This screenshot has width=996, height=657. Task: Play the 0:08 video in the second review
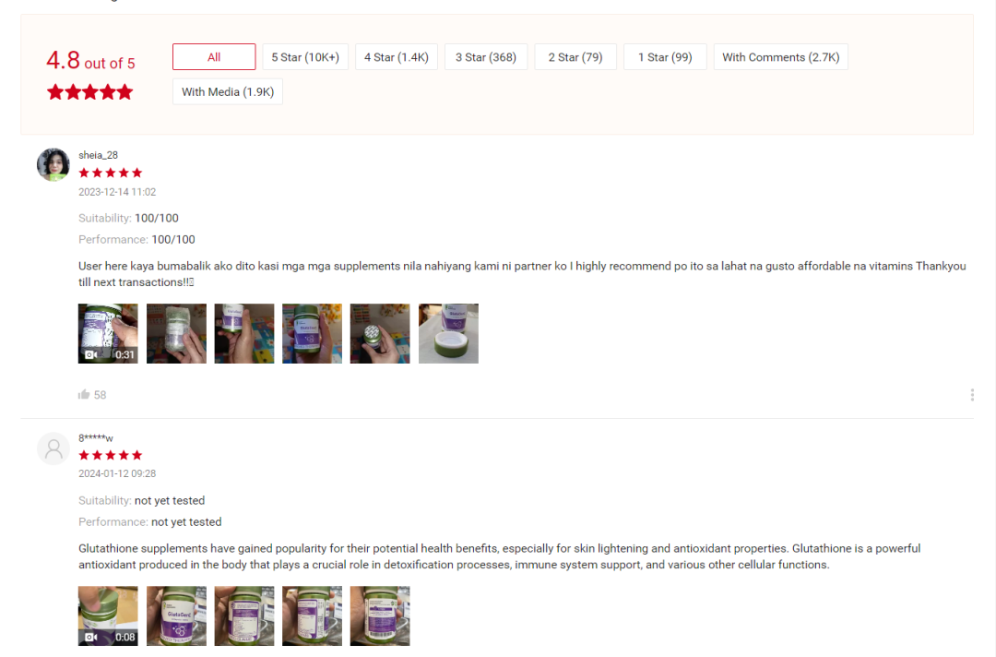coord(108,615)
